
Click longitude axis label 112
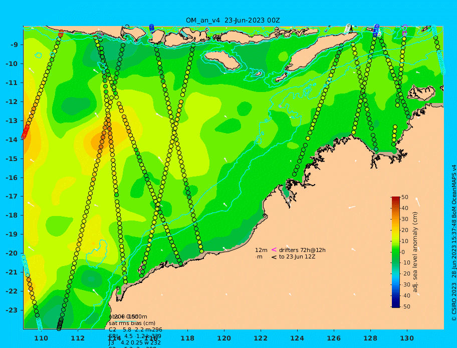[78, 338]
